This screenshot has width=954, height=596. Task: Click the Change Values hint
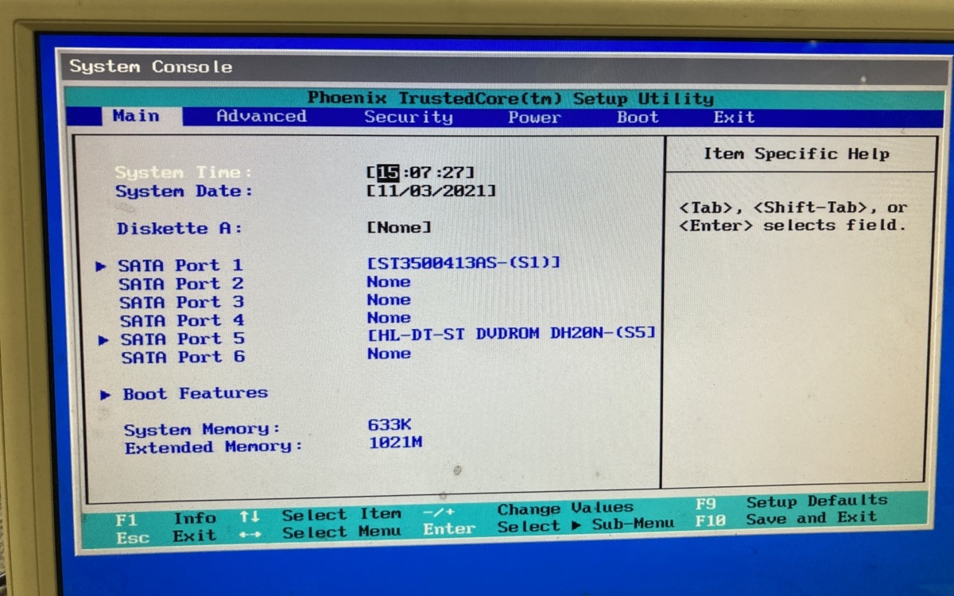coord(565,509)
